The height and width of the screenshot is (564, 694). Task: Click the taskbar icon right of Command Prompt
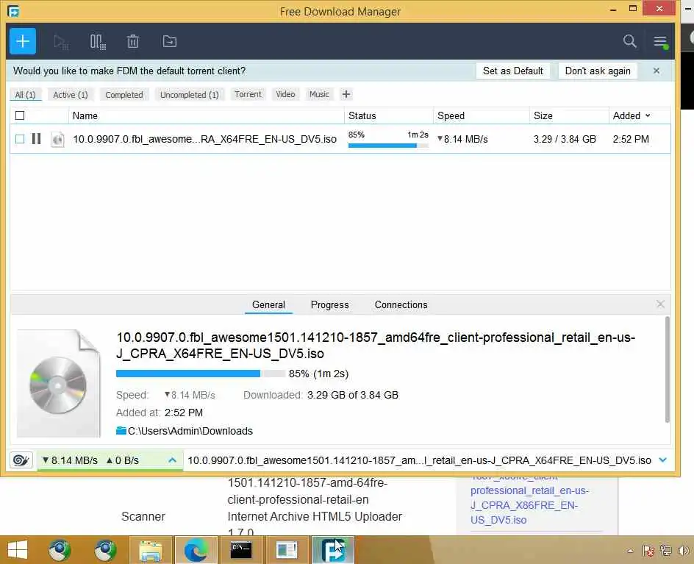coord(287,550)
